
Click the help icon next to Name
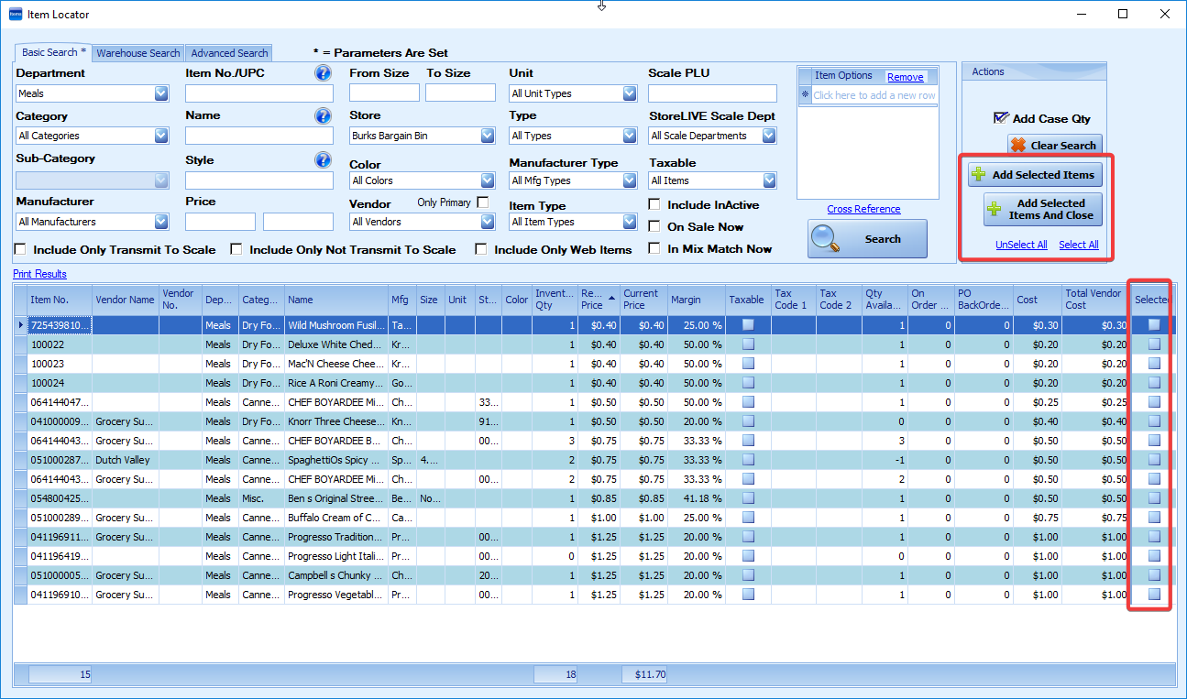323,116
